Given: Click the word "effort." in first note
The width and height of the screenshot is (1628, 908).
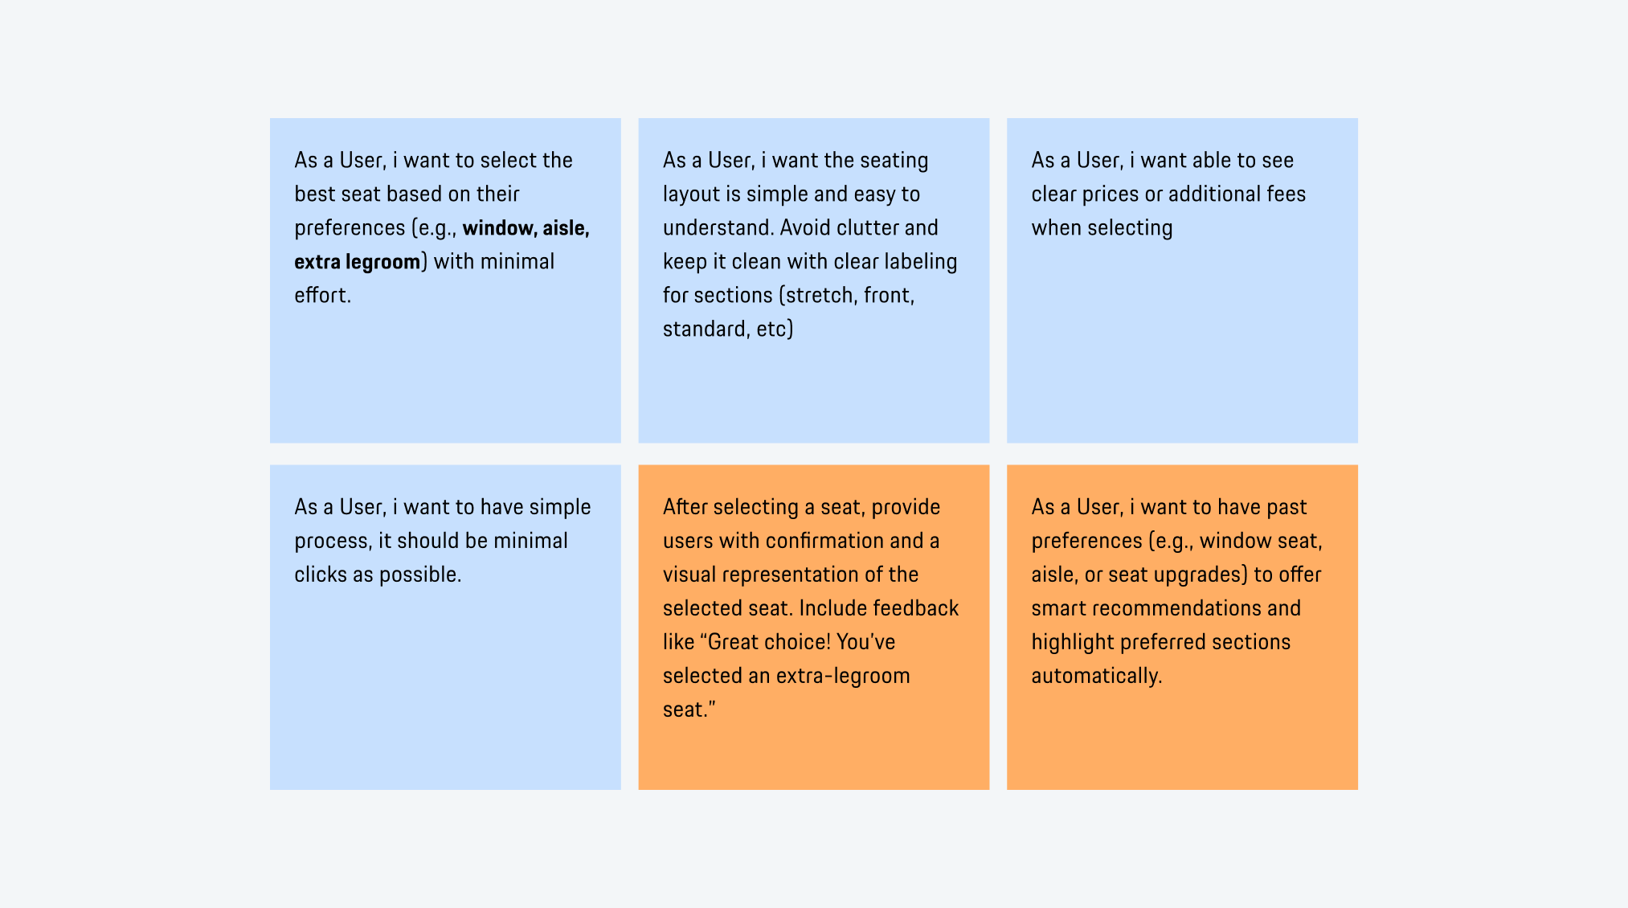Looking at the screenshot, I should coord(322,296).
